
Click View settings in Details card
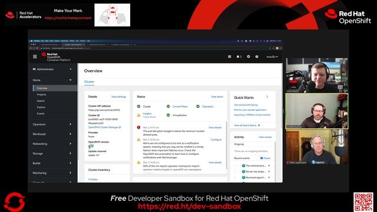(x=118, y=97)
